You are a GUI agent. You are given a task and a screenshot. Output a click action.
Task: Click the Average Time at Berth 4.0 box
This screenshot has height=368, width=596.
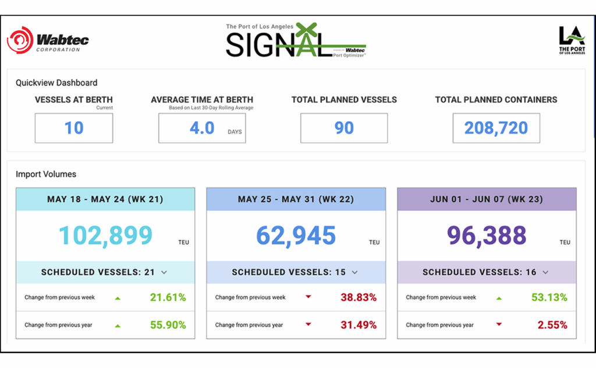point(202,128)
